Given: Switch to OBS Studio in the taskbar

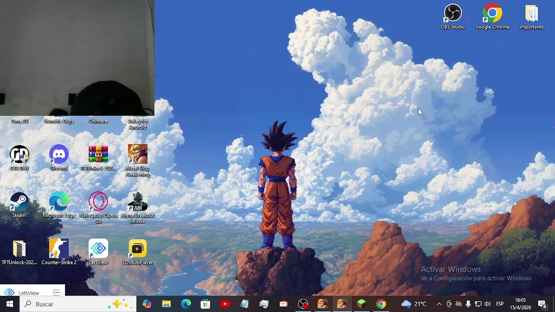Looking at the screenshot, I should [303, 304].
